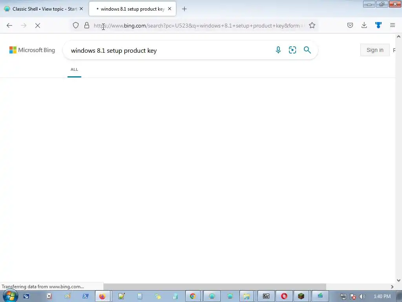
Task: Click the Bing magnifier search button
Action: click(307, 50)
